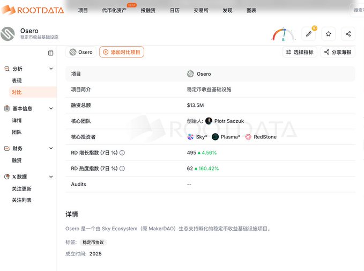The width and height of the screenshot is (364, 271).
Task: Open the 项目 menu in the top navigation
Action: click(83, 10)
